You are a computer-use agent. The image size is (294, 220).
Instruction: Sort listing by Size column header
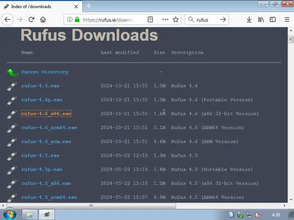[x=159, y=52]
